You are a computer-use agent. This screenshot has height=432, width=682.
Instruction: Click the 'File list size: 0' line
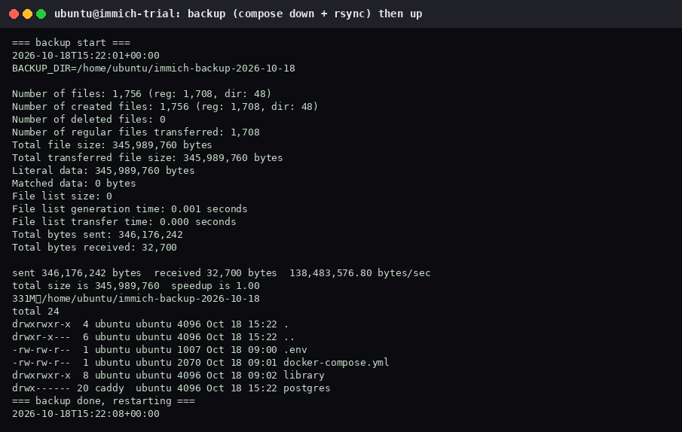(63, 196)
